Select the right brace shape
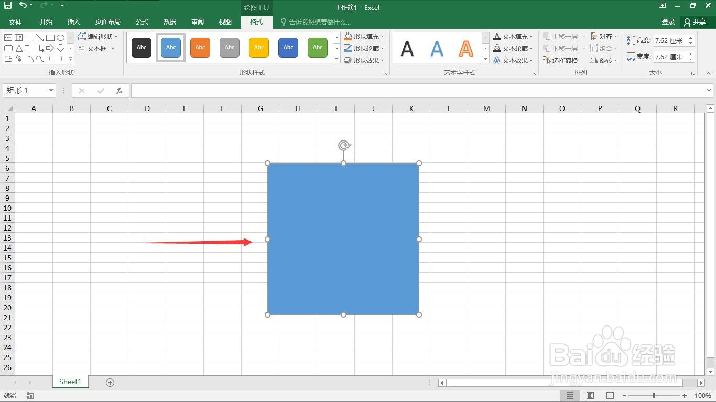This screenshot has width=716, height=402. [x=61, y=58]
